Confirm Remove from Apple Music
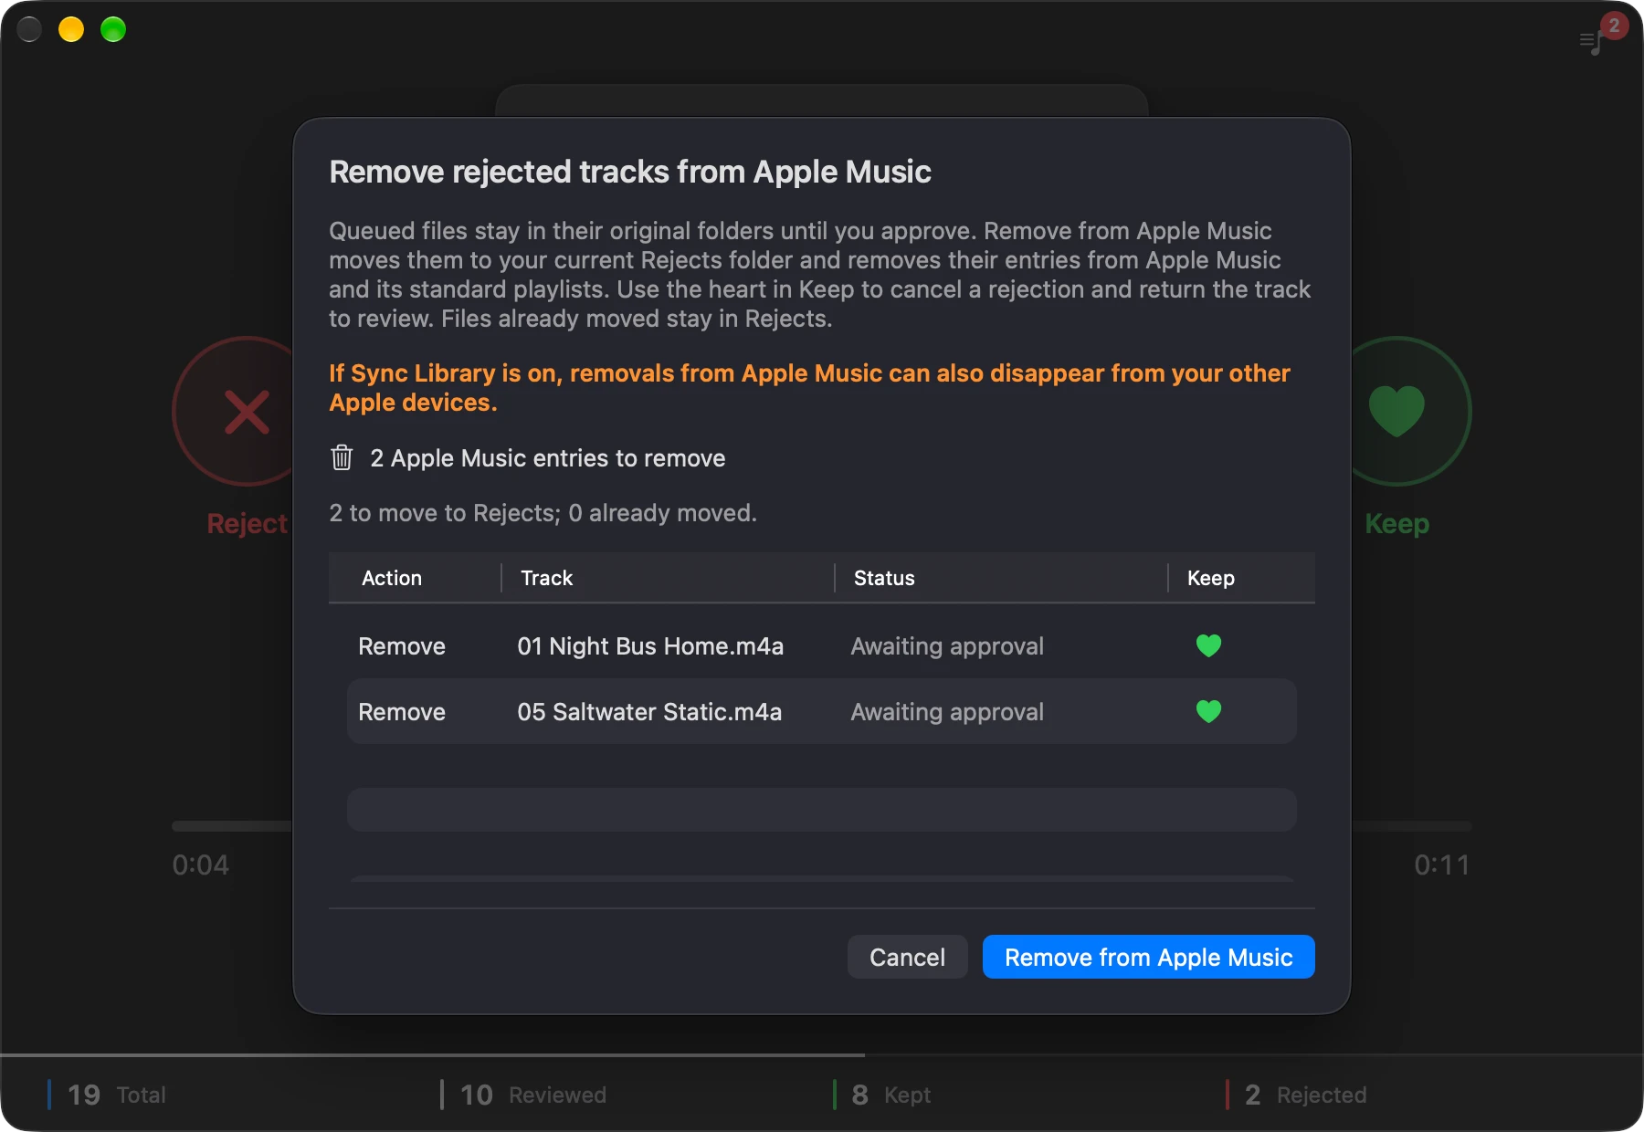Screen dimensions: 1644x1132 coord(1148,957)
